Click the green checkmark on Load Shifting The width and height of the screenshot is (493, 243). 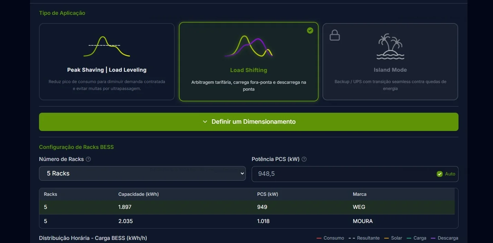pos(310,31)
